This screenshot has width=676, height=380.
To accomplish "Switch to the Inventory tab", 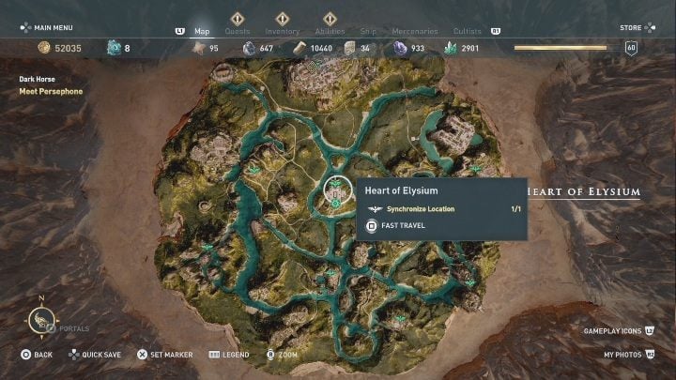I will pos(282,31).
